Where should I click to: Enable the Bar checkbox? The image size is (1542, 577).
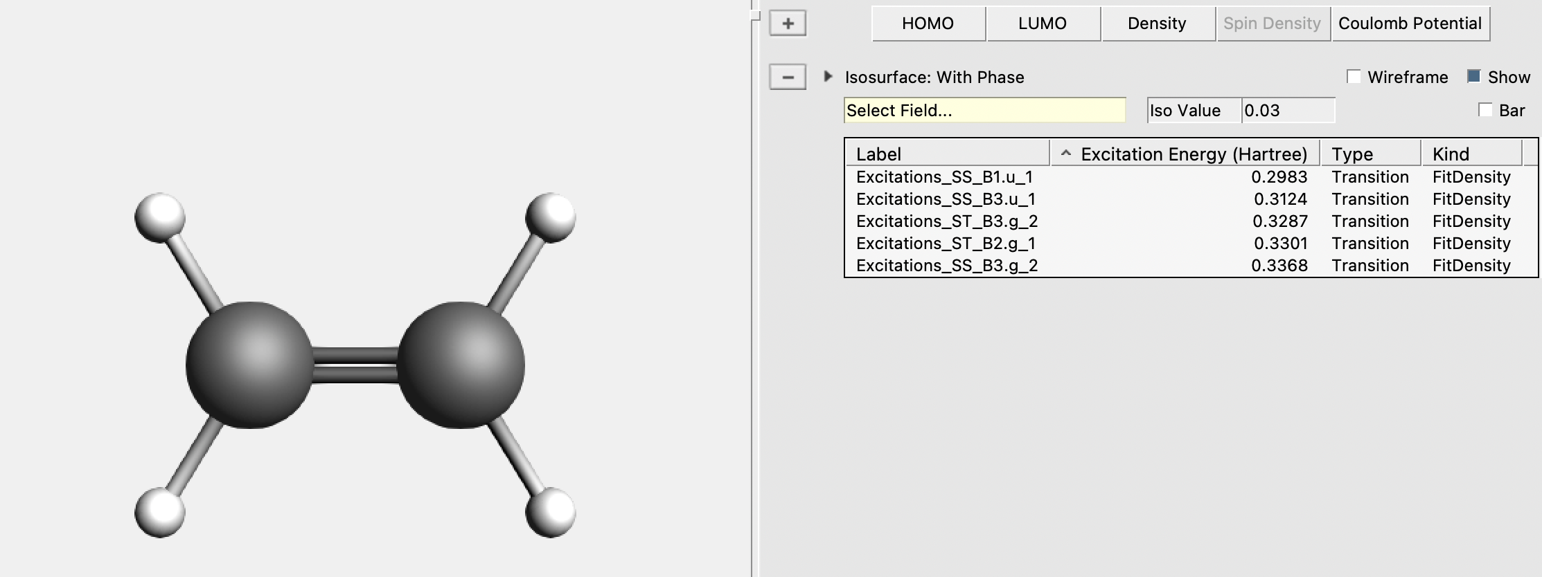click(1485, 110)
